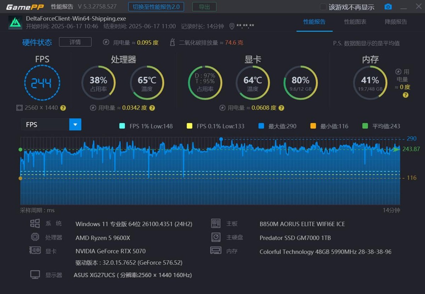Click the GamePP logo
The height and width of the screenshot is (294, 425).
(25, 7)
